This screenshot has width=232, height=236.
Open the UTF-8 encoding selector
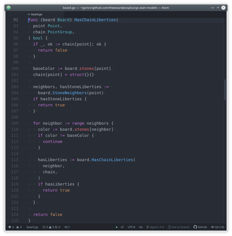[131, 227]
